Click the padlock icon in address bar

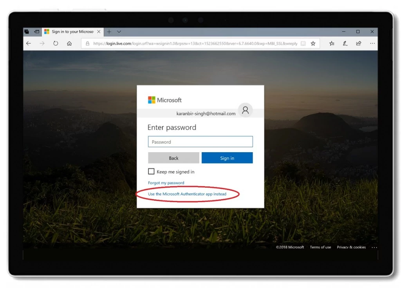click(x=87, y=43)
